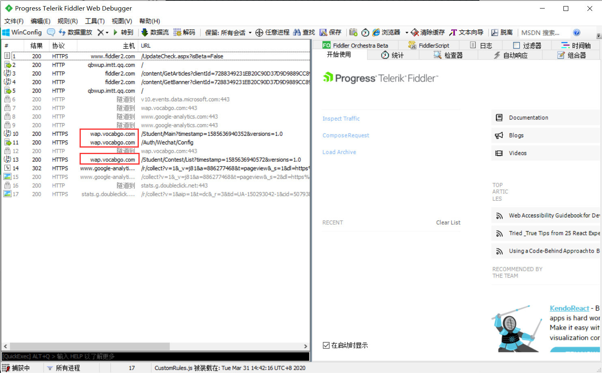This screenshot has width=602, height=373.
Task: Click the comment speech-bubble icon
Action: click(x=51, y=32)
